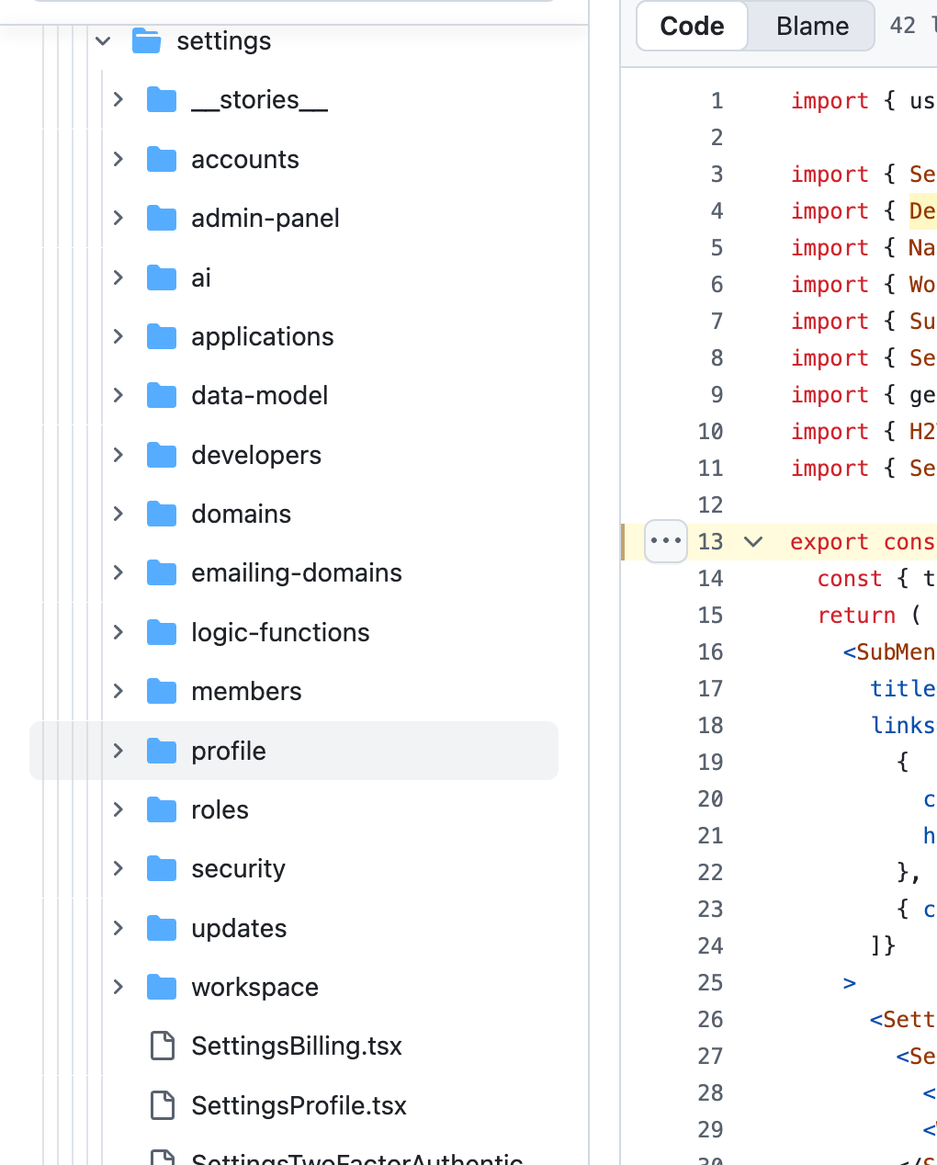The image size is (937, 1165).
Task: Expand the developers folder chevron
Action: tap(118, 455)
